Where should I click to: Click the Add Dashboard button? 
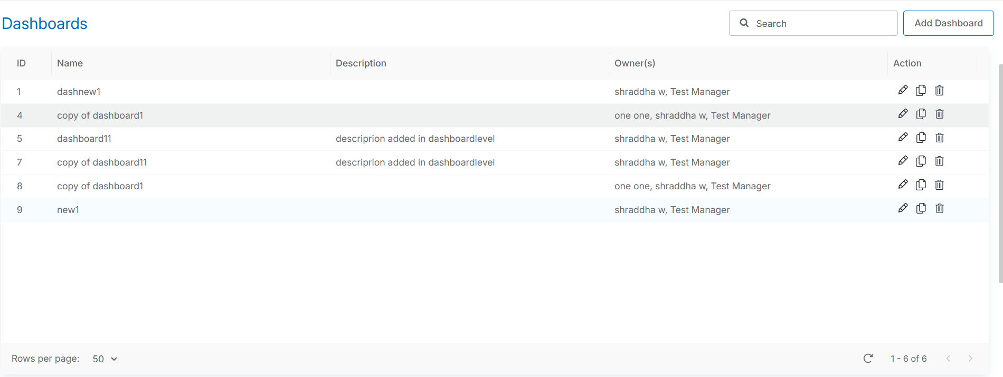[948, 23]
